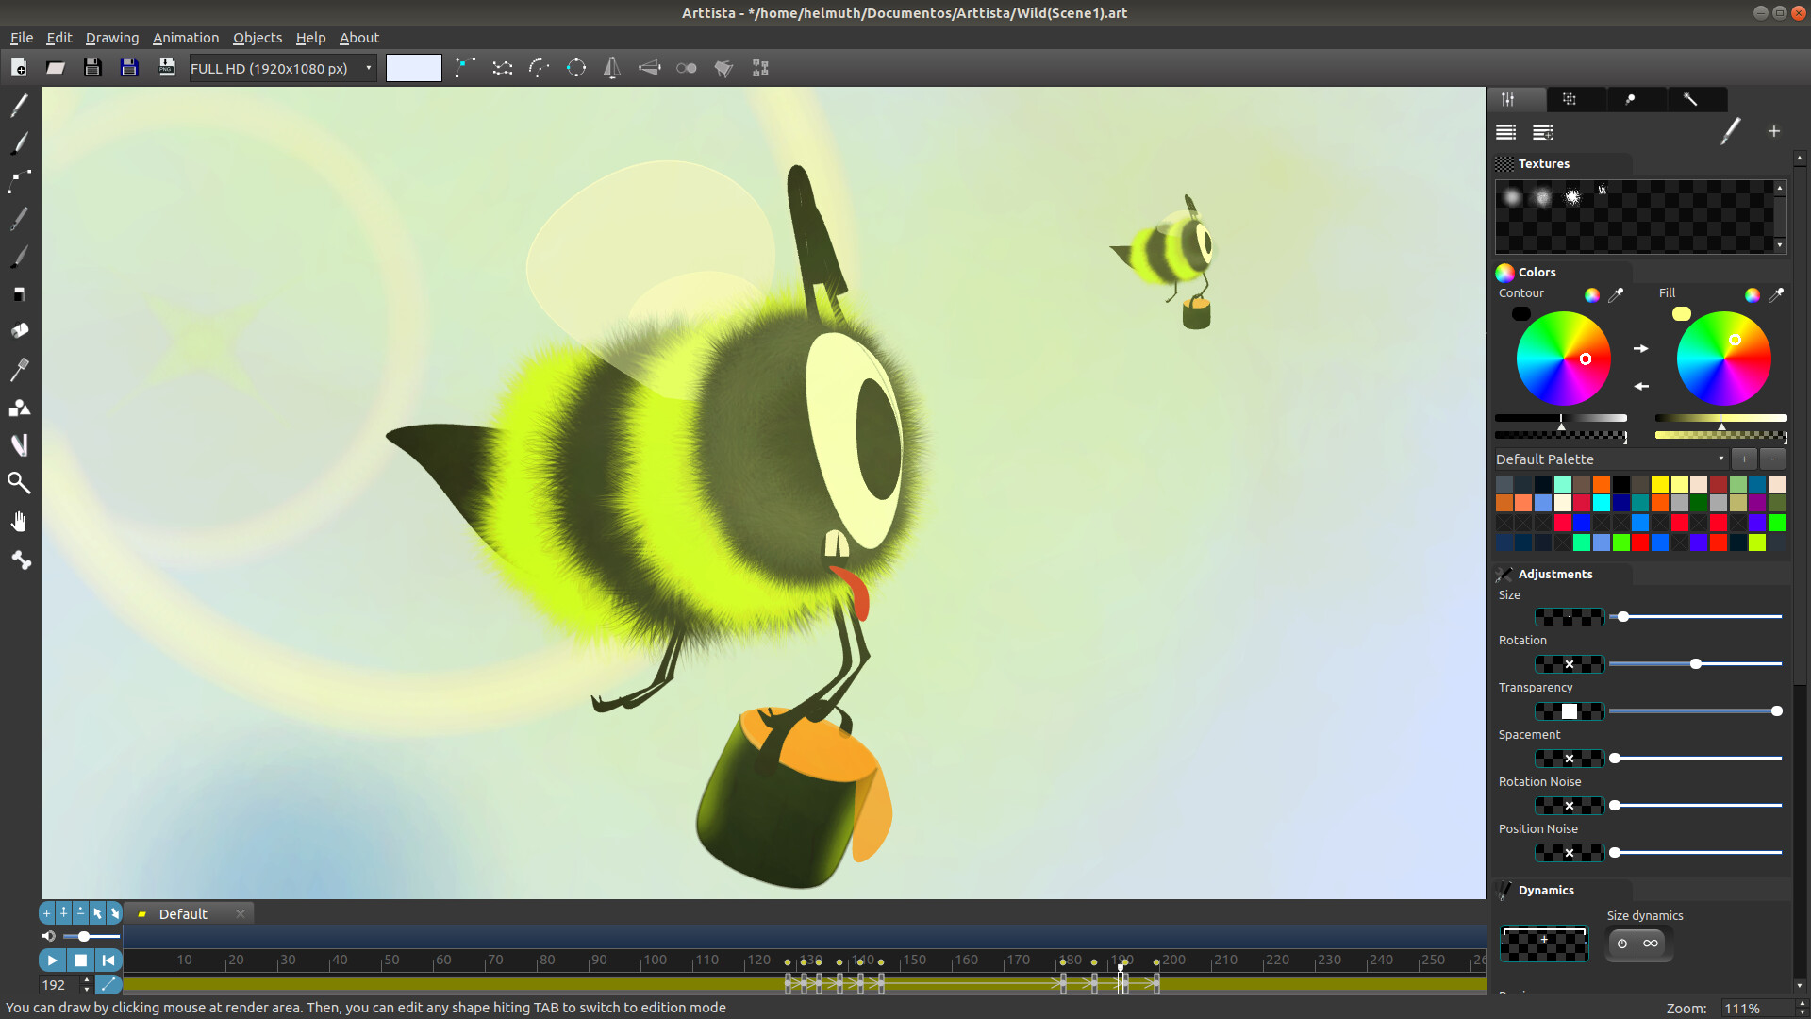Open the Bone tool at toolbar bottom
Screen dimensions: 1811x1019
tap(21, 561)
